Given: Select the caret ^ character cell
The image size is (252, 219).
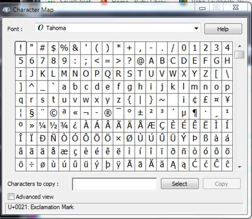Looking at the screenshot, I should (x=31, y=87).
